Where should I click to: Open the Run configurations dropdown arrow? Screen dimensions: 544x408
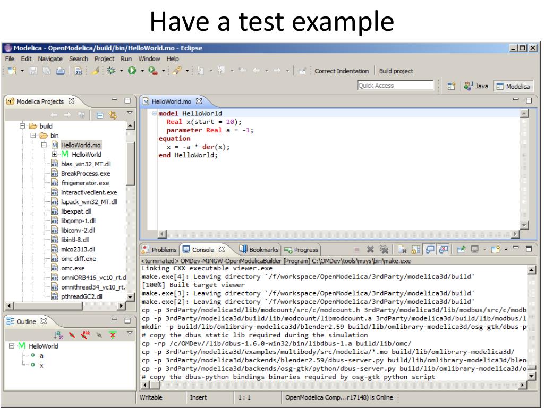[x=142, y=71]
